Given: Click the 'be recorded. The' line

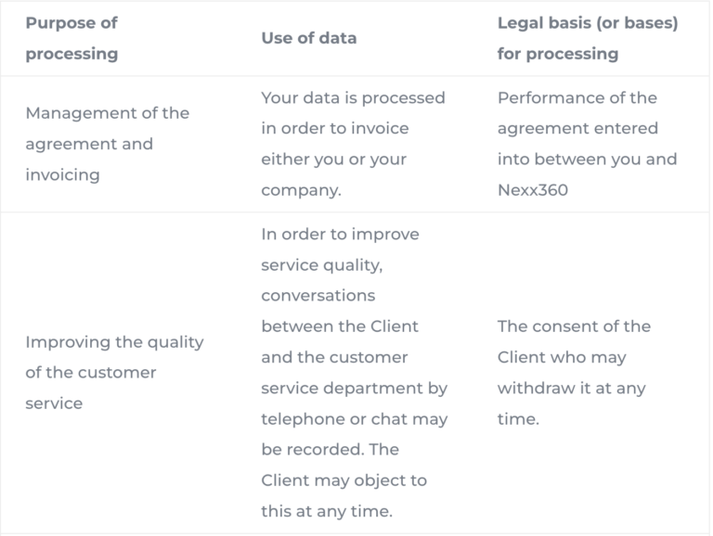Looking at the screenshot, I should click(x=331, y=449).
